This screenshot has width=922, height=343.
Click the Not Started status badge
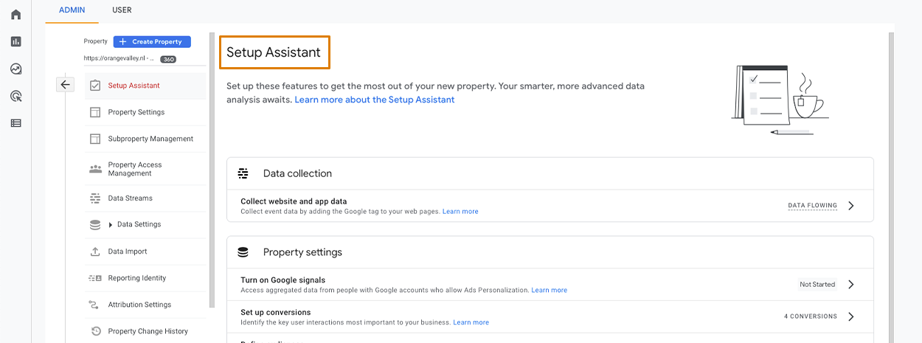coord(817,284)
